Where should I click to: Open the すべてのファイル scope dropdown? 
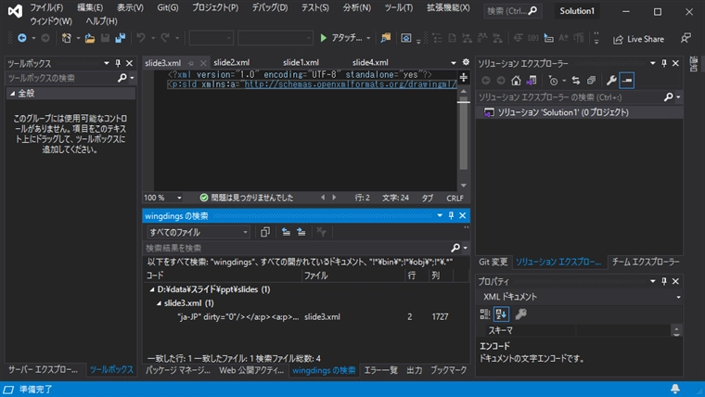[x=245, y=233]
